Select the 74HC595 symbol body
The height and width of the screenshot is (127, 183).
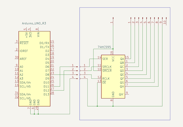tap(113, 77)
